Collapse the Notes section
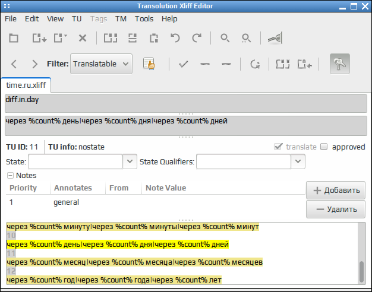 [x=10, y=176]
